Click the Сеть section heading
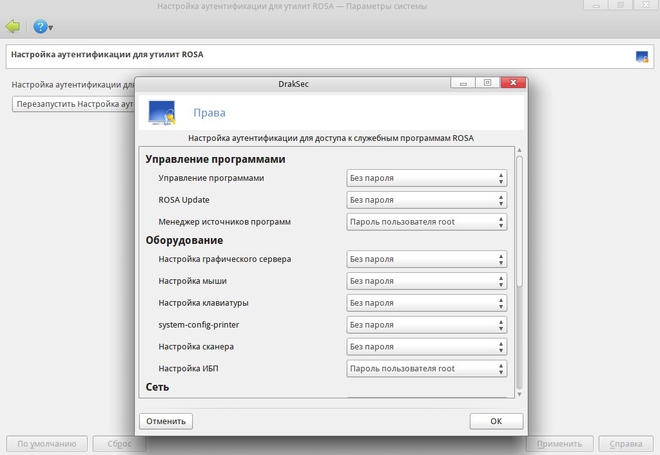Viewport: 660px width, 455px height. [x=157, y=387]
